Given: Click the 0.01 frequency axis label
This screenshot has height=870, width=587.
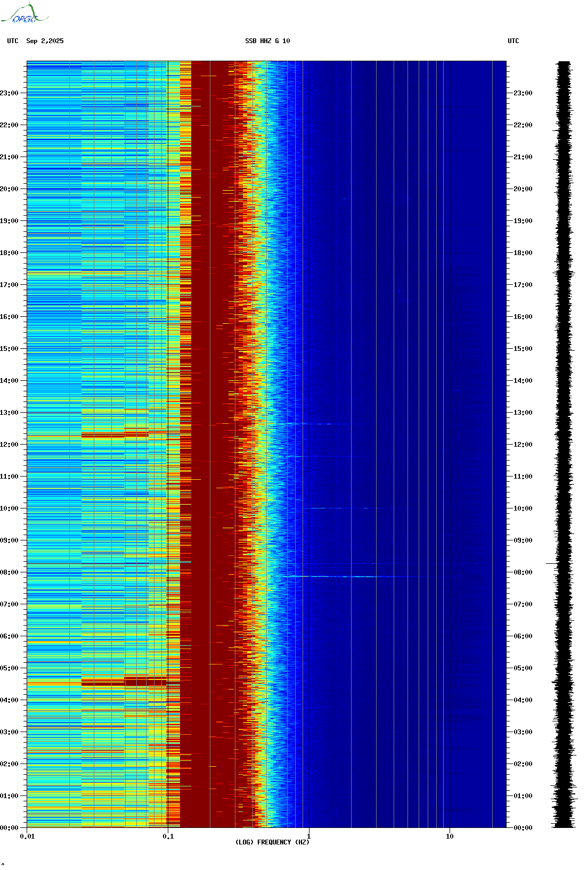Looking at the screenshot, I should 27,836.
